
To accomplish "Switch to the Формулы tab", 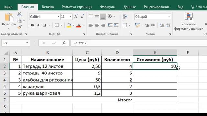I will (x=108, y=7).
